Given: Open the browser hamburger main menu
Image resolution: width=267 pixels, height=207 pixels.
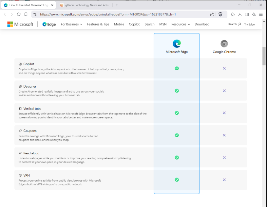Looking at the screenshot, I should coord(261,14).
